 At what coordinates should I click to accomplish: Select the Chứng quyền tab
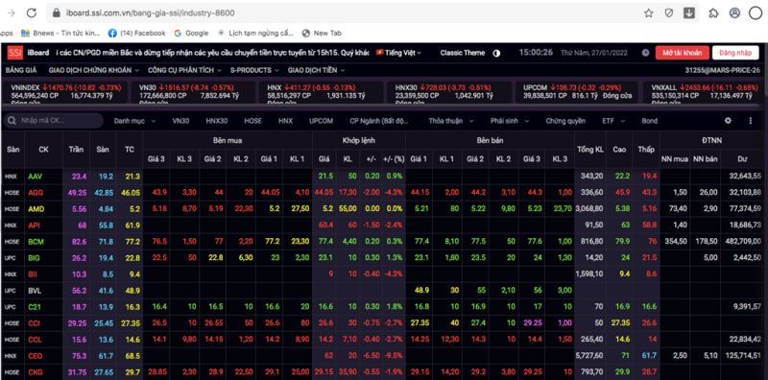565,121
